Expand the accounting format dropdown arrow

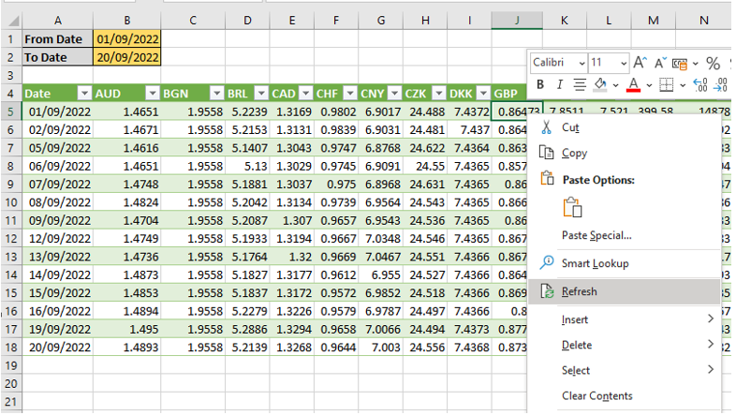pos(695,63)
